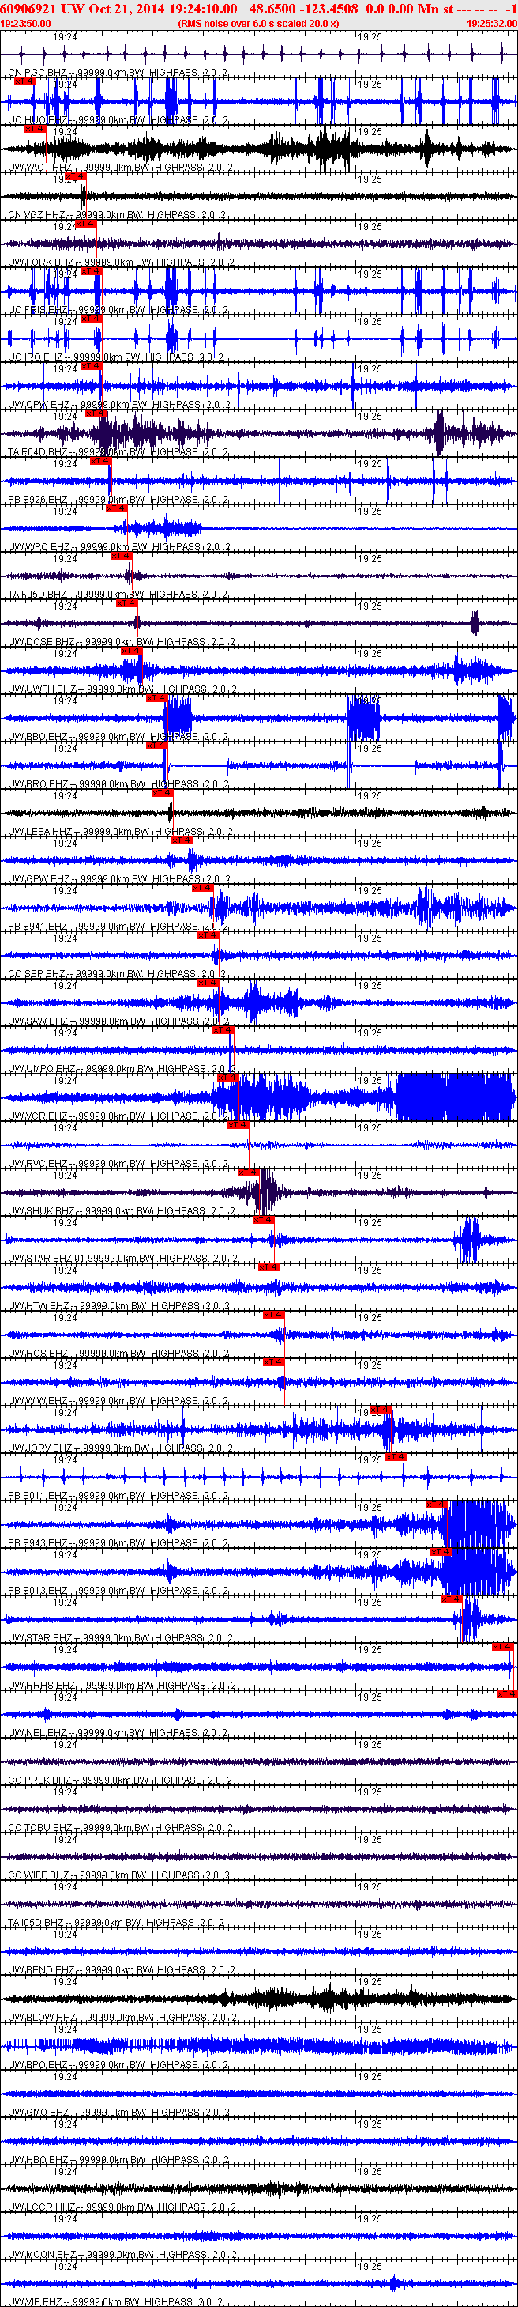Click the red pick marker on UW JORV trace
The height and width of the screenshot is (2307, 518).
coord(379,1410)
